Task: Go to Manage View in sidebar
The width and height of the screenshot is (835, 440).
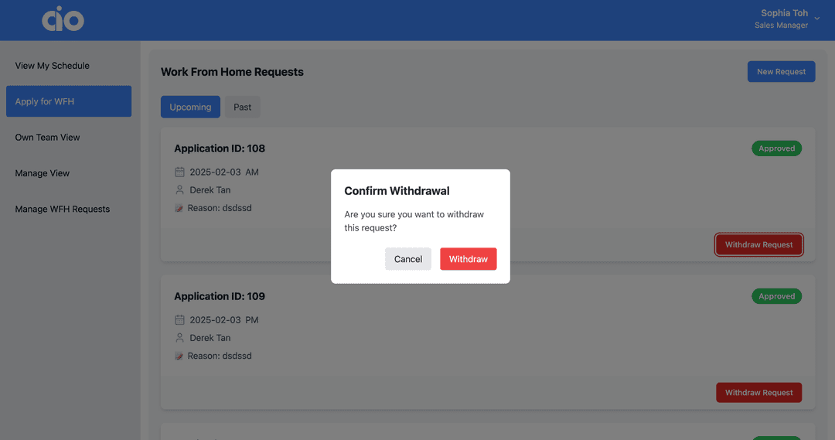Action: (x=69, y=173)
